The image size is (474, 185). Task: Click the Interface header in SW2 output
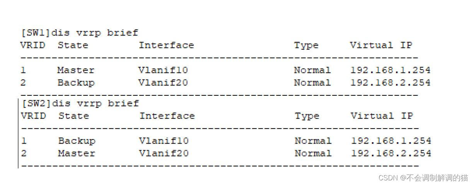(x=167, y=116)
